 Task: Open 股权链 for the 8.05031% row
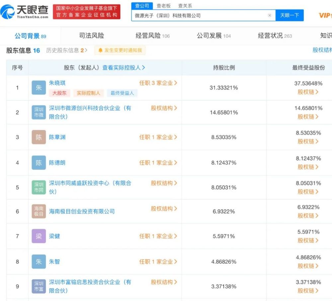[x=308, y=192]
